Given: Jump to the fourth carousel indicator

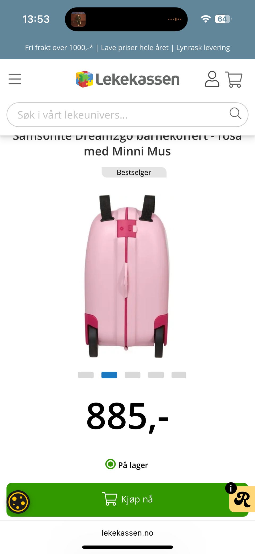Looking at the screenshot, I should 156,375.
